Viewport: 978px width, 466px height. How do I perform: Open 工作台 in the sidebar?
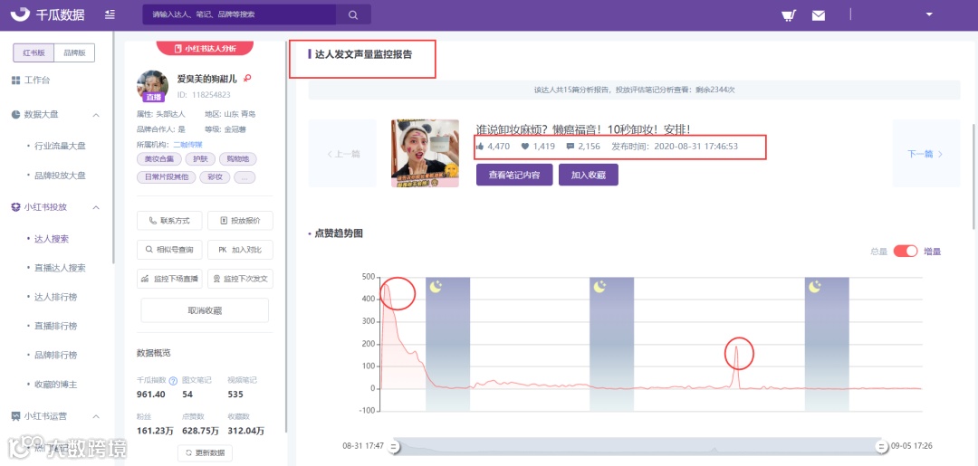click(37, 81)
